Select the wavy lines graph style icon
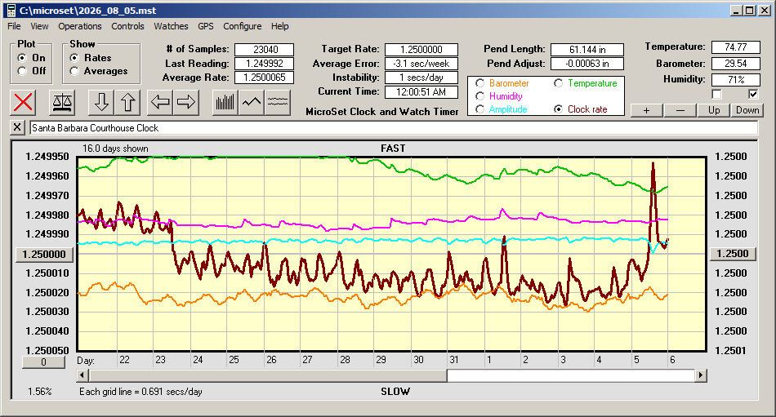This screenshot has width=776, height=417. click(278, 102)
